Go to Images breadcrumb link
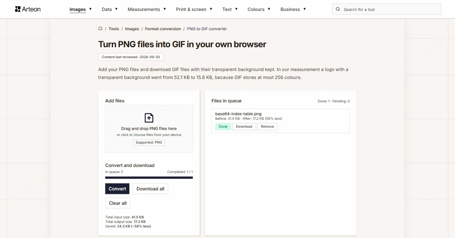 click(x=132, y=29)
